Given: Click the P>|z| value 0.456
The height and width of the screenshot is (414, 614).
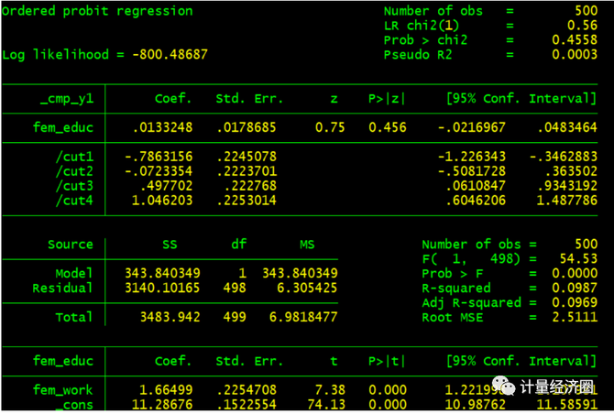Looking at the screenshot, I should pyautogui.click(x=388, y=127).
